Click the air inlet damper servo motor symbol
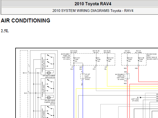 (49, 73)
